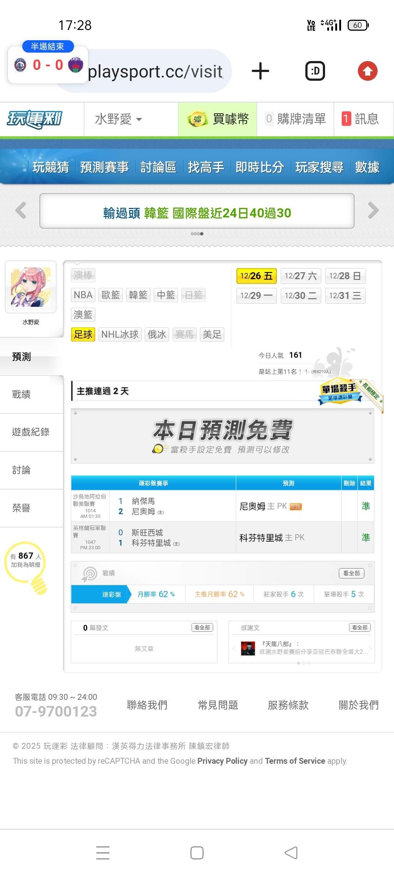Switch the league filter to NBA

pos(83,295)
